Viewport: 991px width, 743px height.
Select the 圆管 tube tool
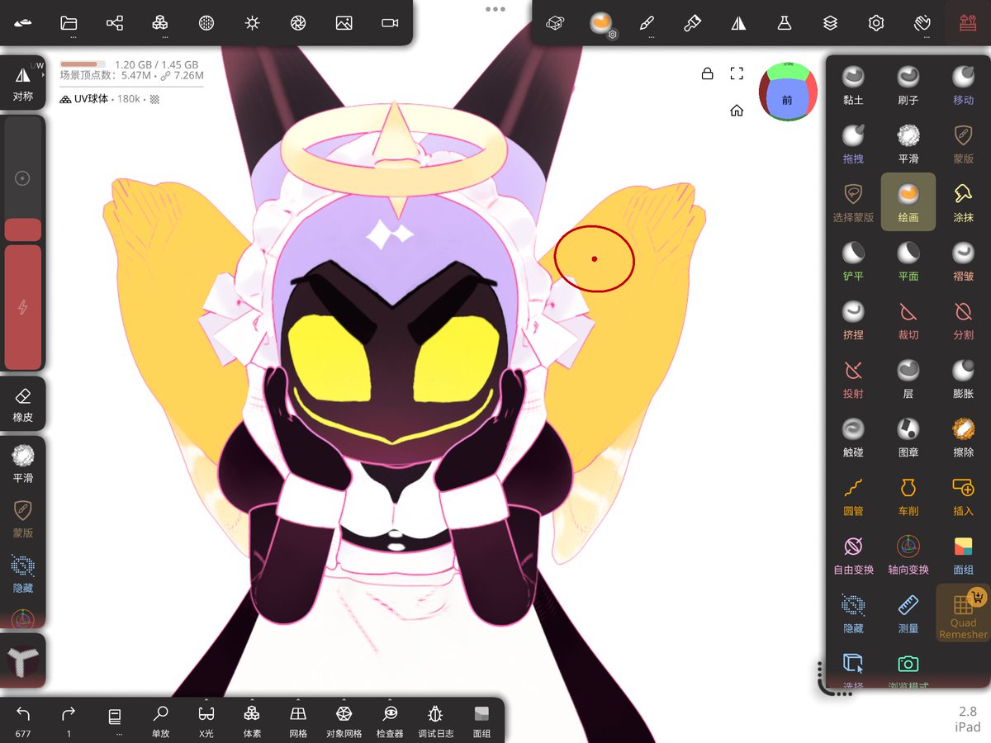pos(853,495)
